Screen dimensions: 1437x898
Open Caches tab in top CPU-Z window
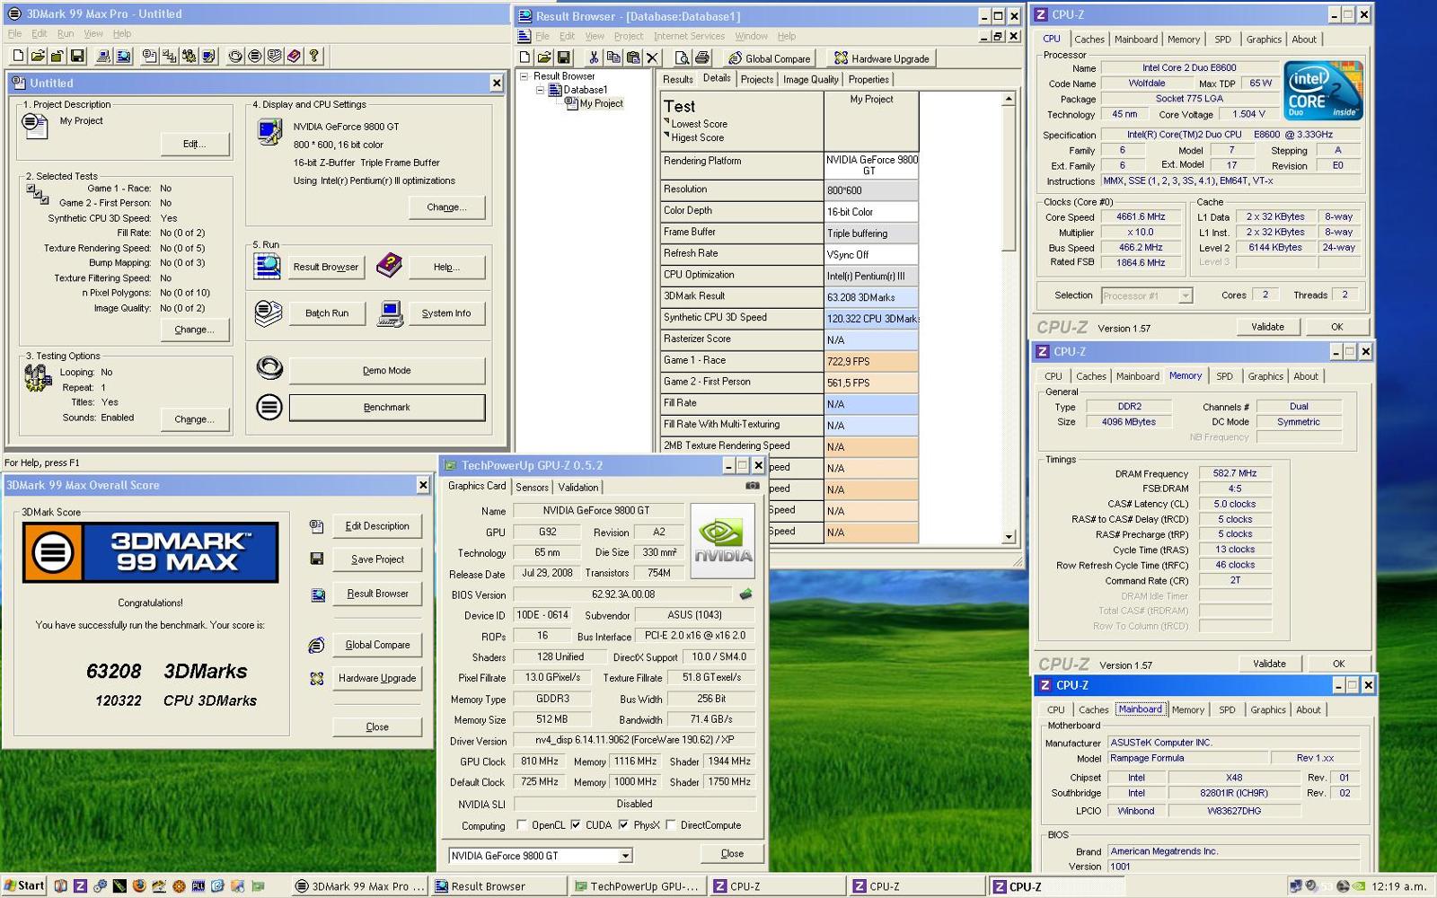pos(1089,40)
